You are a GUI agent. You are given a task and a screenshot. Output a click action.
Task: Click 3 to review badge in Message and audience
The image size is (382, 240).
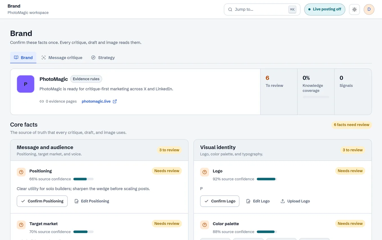(x=169, y=150)
